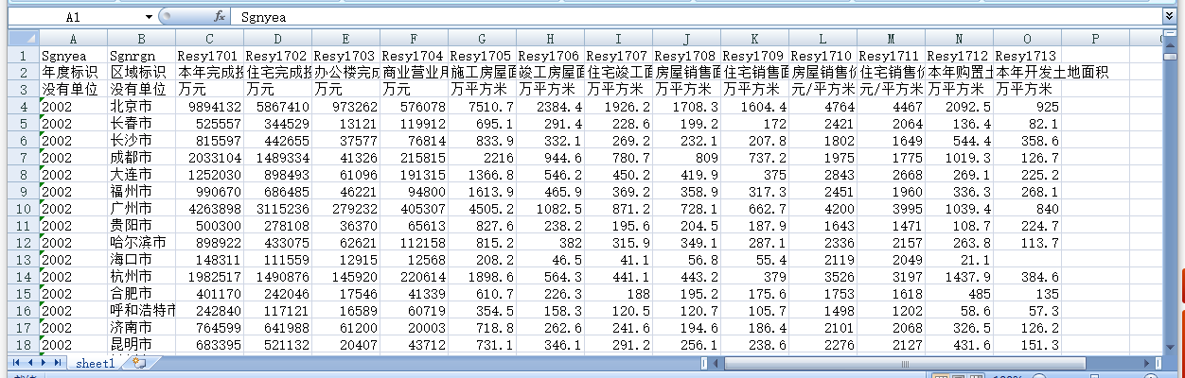Click cell with value 4263898
The width and height of the screenshot is (1185, 378).
pos(209,209)
